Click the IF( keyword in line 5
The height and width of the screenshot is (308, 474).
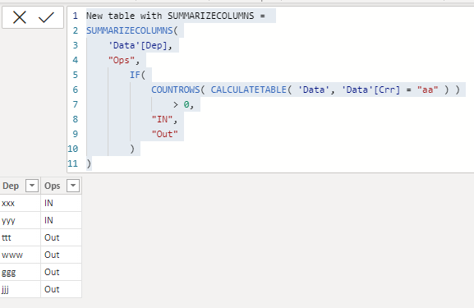coord(137,75)
